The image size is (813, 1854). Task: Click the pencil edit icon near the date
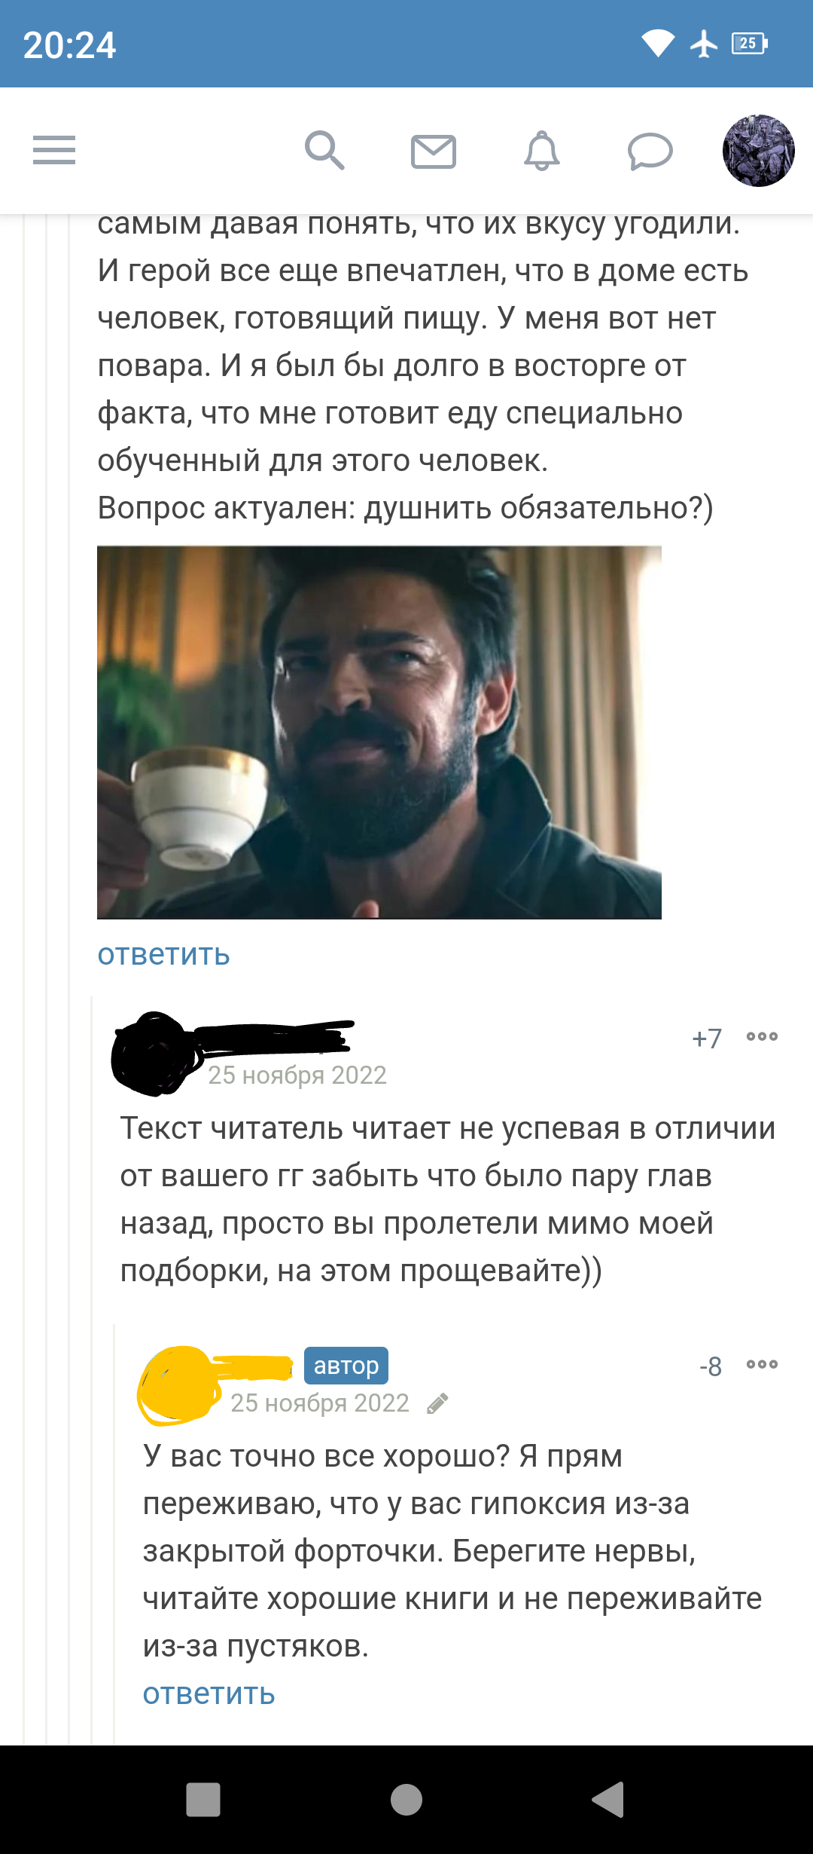point(437,1403)
